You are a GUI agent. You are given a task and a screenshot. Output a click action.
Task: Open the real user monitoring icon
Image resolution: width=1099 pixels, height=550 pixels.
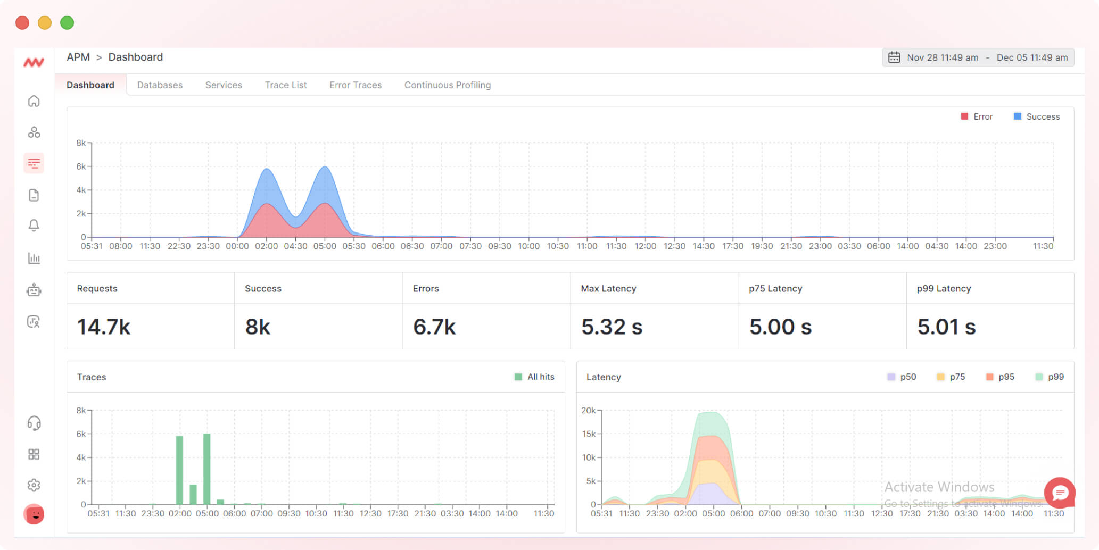point(34,322)
